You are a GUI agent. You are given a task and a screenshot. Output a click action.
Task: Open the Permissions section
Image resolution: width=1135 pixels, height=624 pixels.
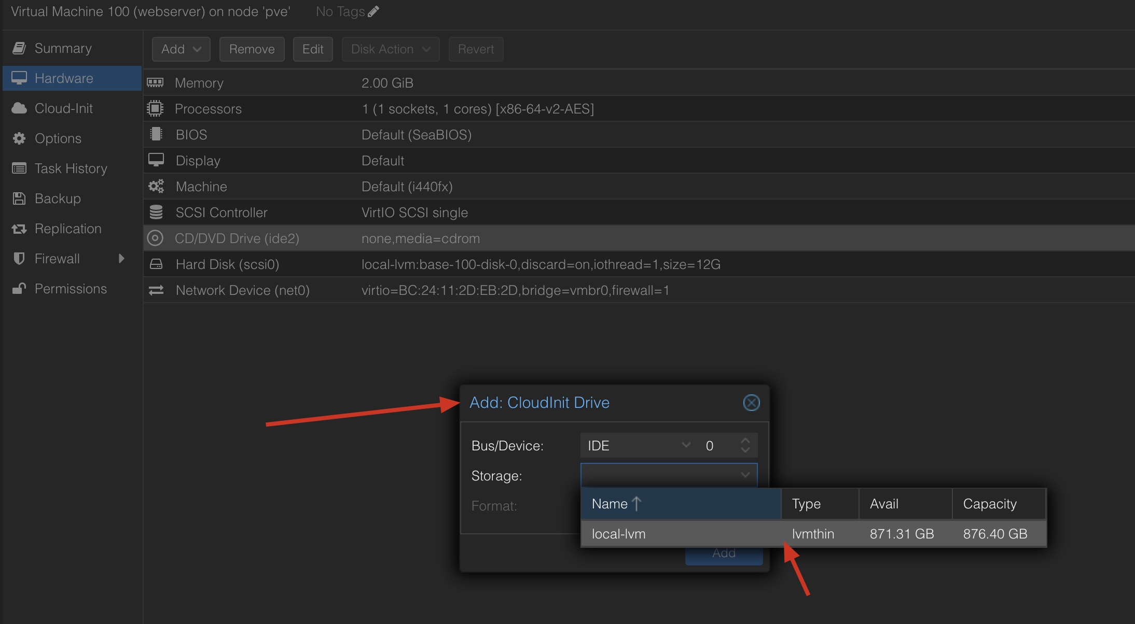pos(72,289)
